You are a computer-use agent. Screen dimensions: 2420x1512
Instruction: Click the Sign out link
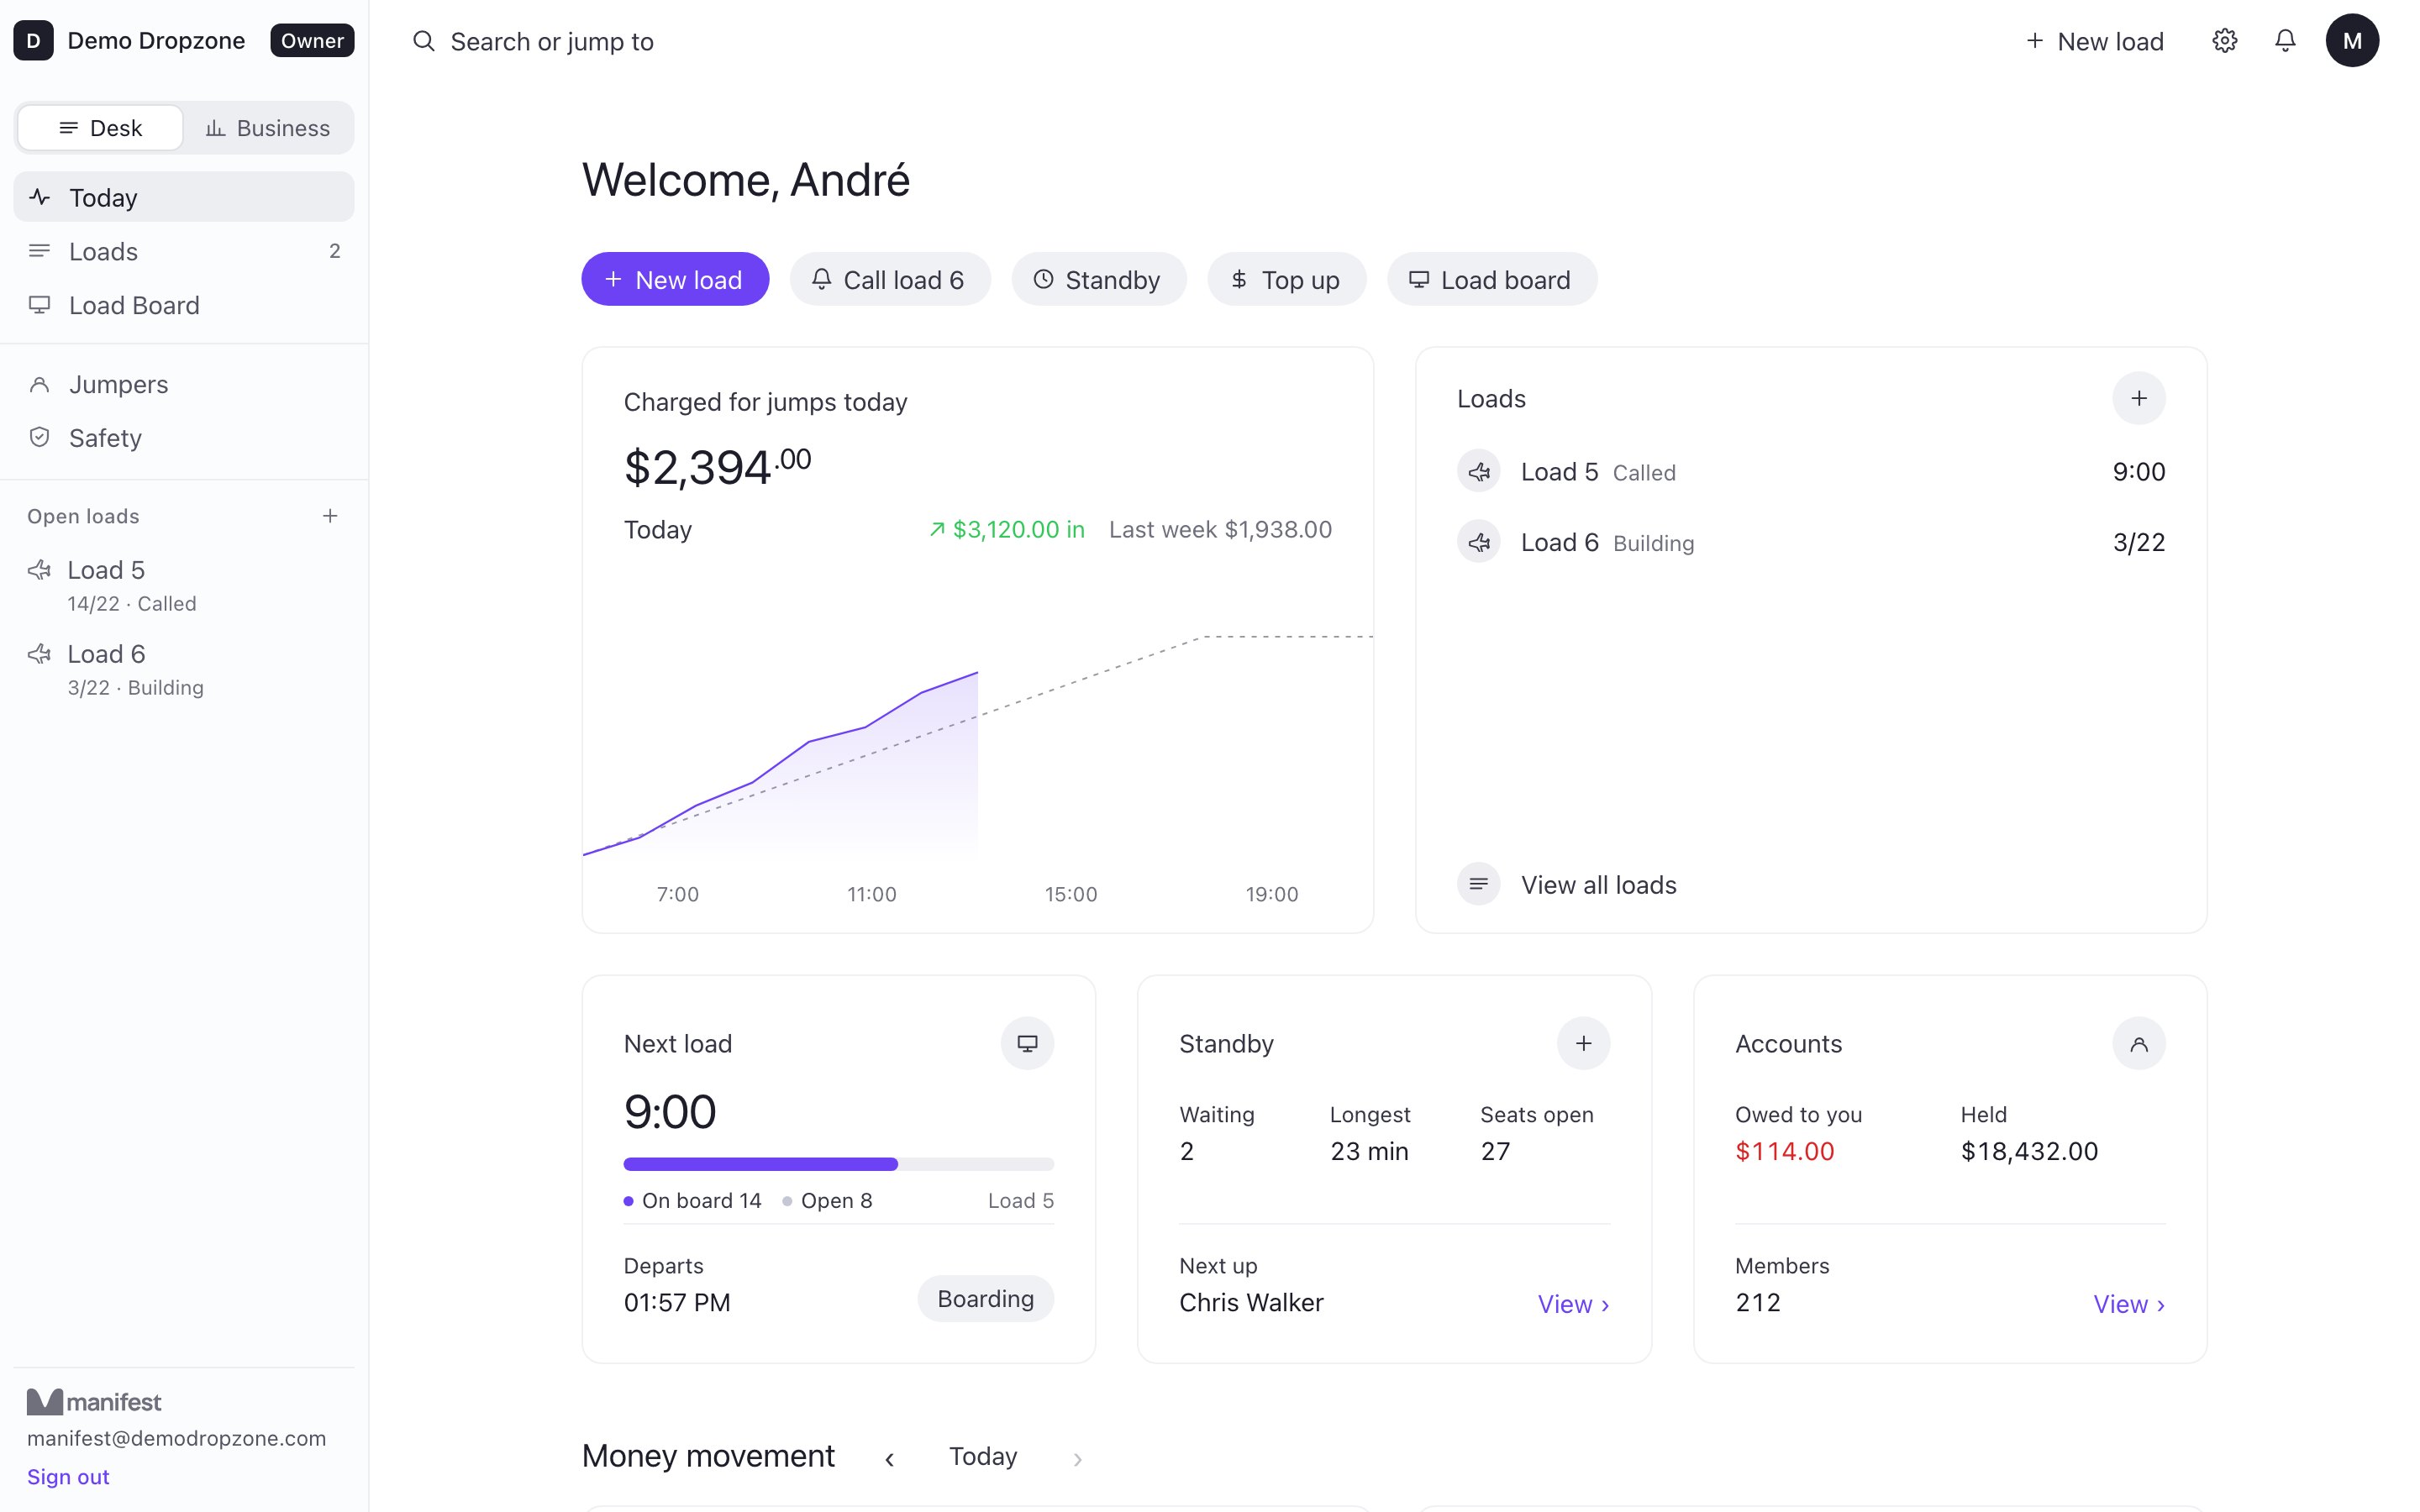click(68, 1477)
